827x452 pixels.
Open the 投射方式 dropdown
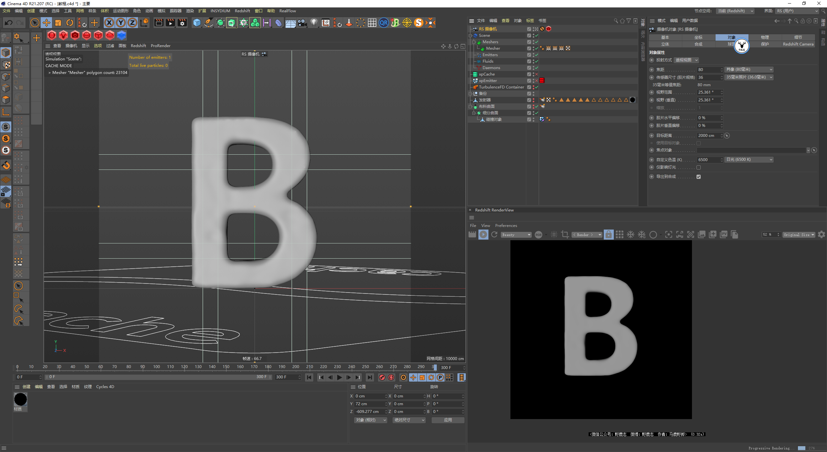coord(687,60)
